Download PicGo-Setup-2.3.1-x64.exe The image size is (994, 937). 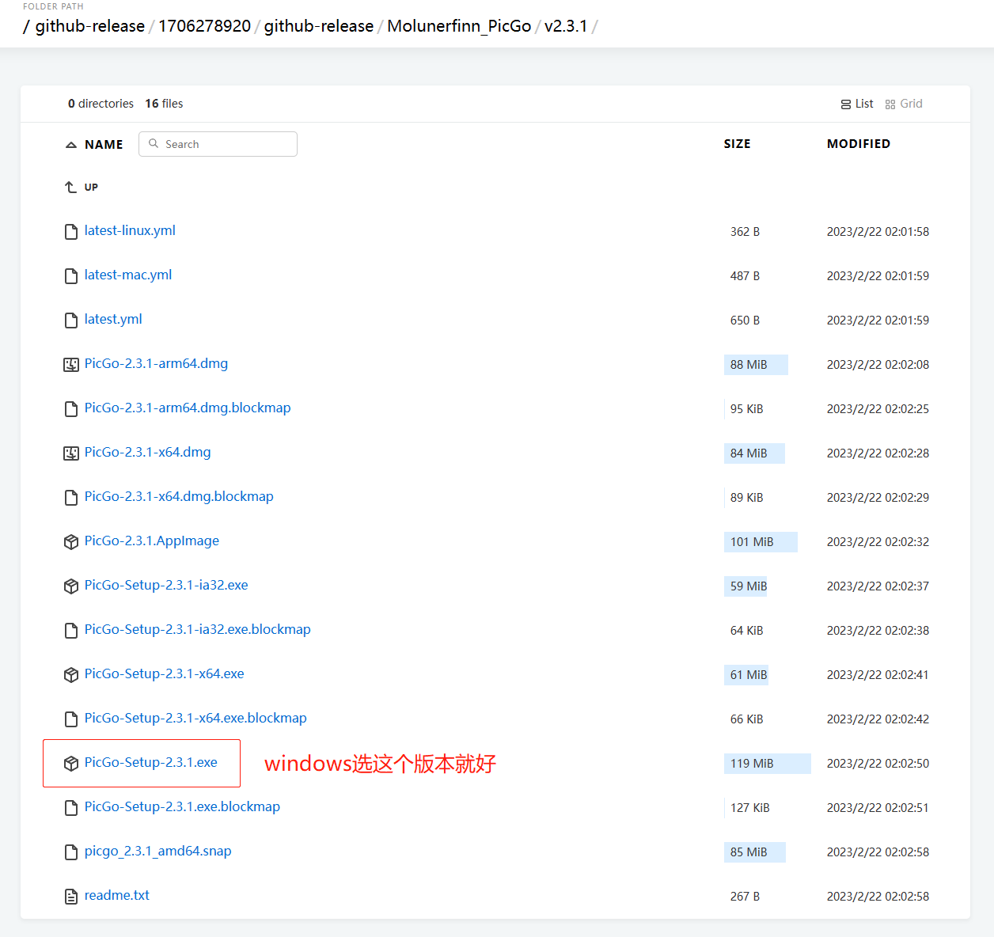165,674
